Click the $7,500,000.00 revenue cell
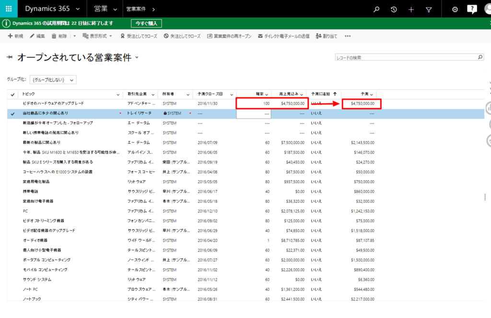 (x=292, y=143)
